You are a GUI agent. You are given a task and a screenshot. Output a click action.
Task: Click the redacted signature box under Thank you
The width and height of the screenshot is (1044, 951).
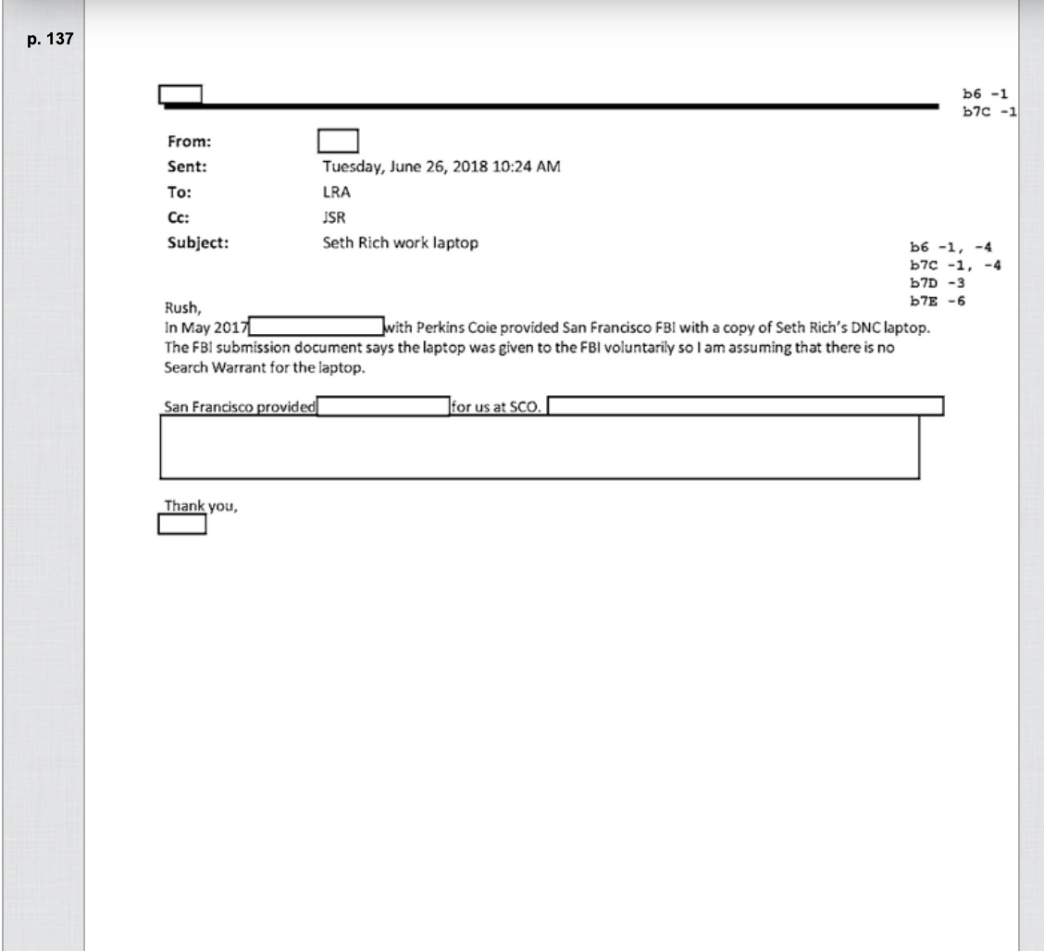point(182,525)
